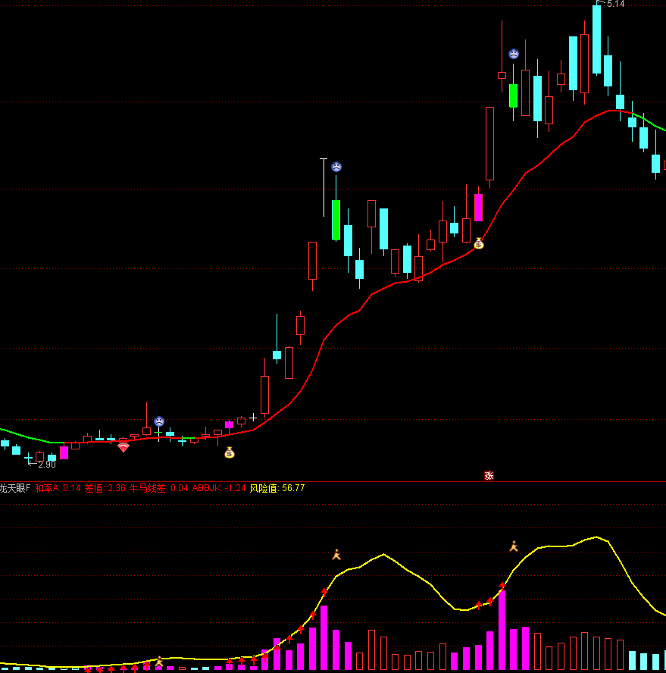The width and height of the screenshot is (666, 673).
Task: Click the left running man on the indicator peak
Action: click(336, 555)
